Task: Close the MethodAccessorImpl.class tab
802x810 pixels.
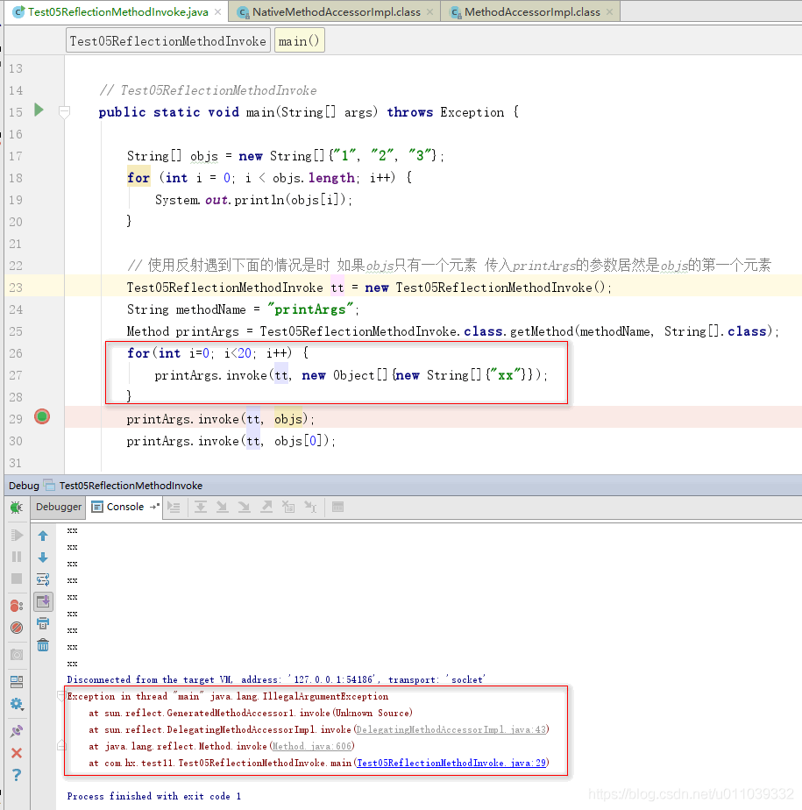Action: click(x=609, y=12)
